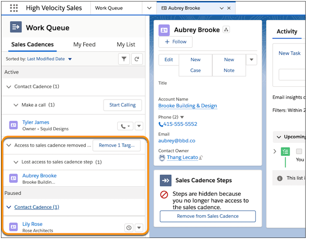Follow the Aubrey Brooke contact
Screen dimensions: 326x239
175,42
